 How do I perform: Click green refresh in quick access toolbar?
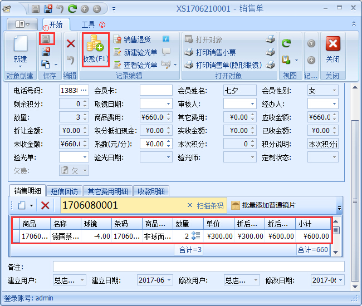(72, 9)
